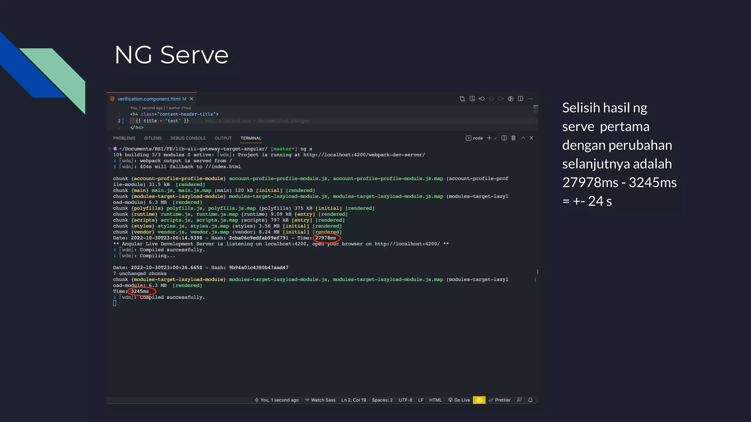
Task: Click open changes with working file icon
Action: pyautogui.click(x=472, y=99)
